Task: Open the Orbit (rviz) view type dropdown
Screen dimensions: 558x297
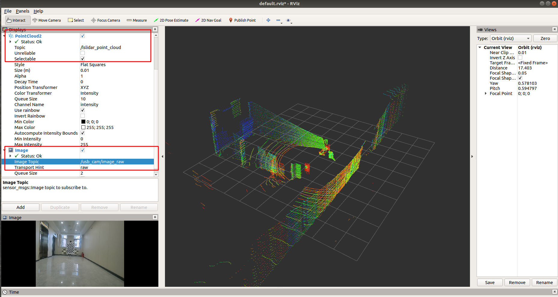Action: (511, 38)
